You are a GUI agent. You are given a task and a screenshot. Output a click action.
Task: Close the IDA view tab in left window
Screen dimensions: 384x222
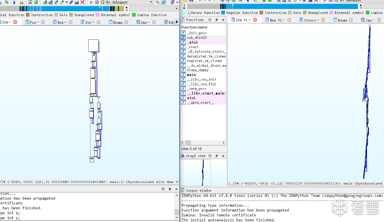coord(15,22)
